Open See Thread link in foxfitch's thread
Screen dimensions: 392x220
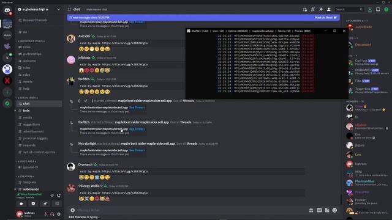point(137,129)
